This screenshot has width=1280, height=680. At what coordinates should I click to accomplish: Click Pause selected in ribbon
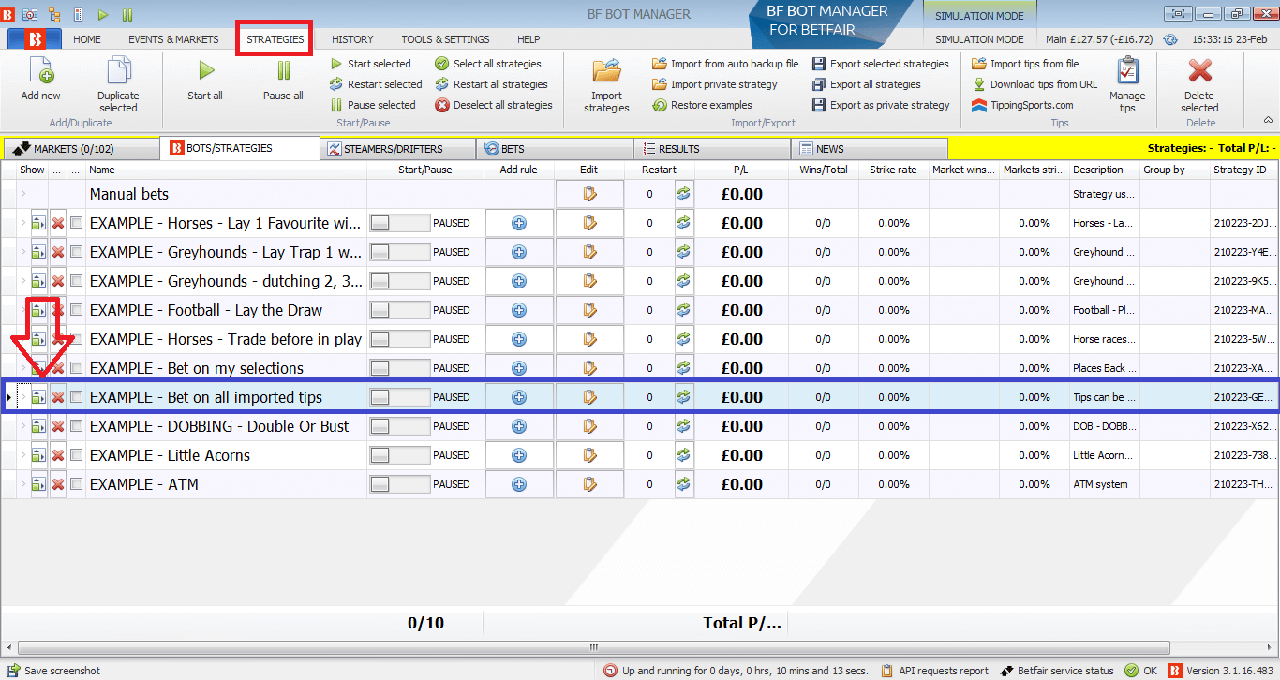point(373,105)
